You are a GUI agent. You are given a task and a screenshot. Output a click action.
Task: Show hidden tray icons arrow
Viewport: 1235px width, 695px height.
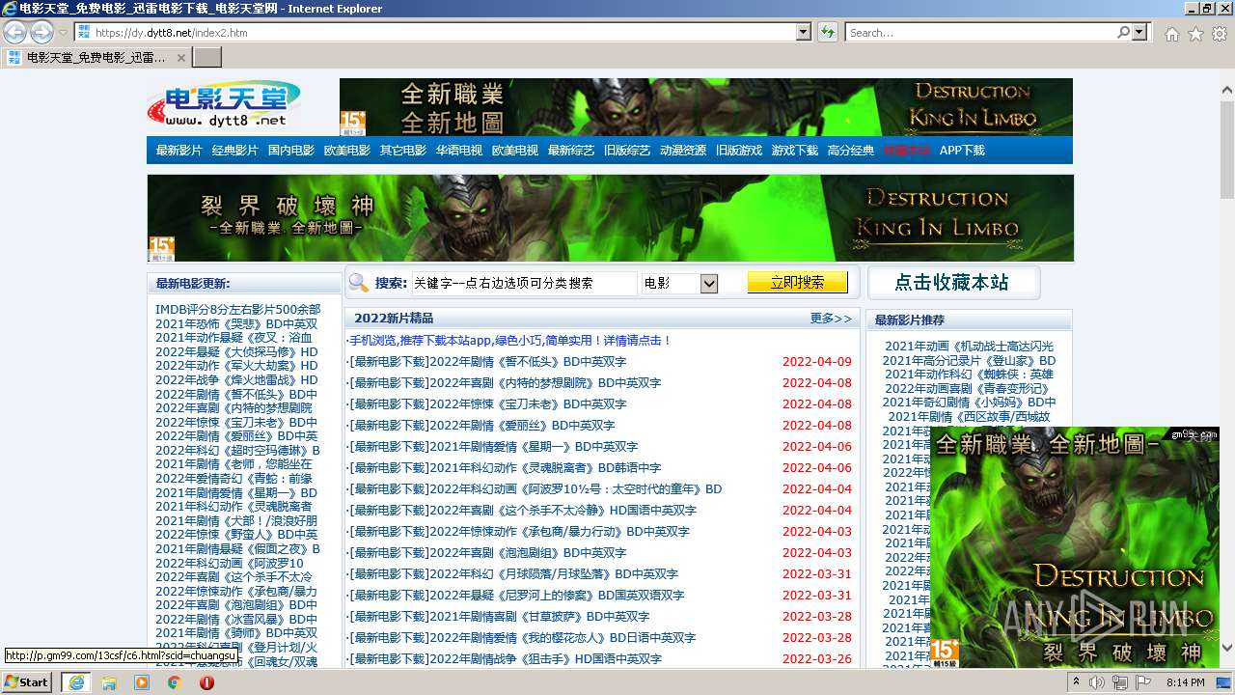coord(1076,682)
